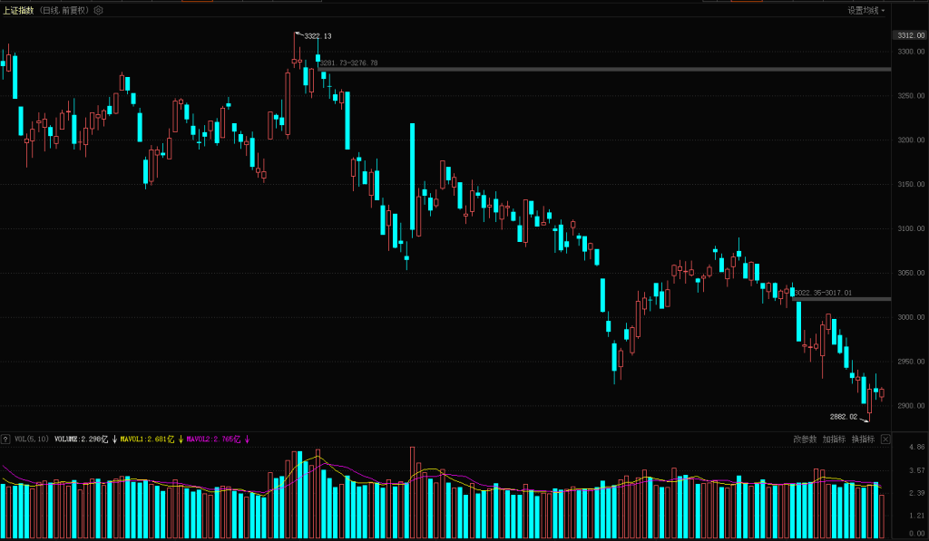Close the volume indicator panel
Viewport: 929px width, 541px height.
click(885, 440)
